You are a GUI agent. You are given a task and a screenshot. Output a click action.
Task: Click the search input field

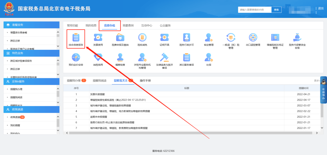point(254,10)
